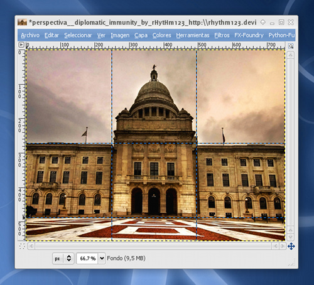Open the Seleccionar menu

click(x=78, y=35)
